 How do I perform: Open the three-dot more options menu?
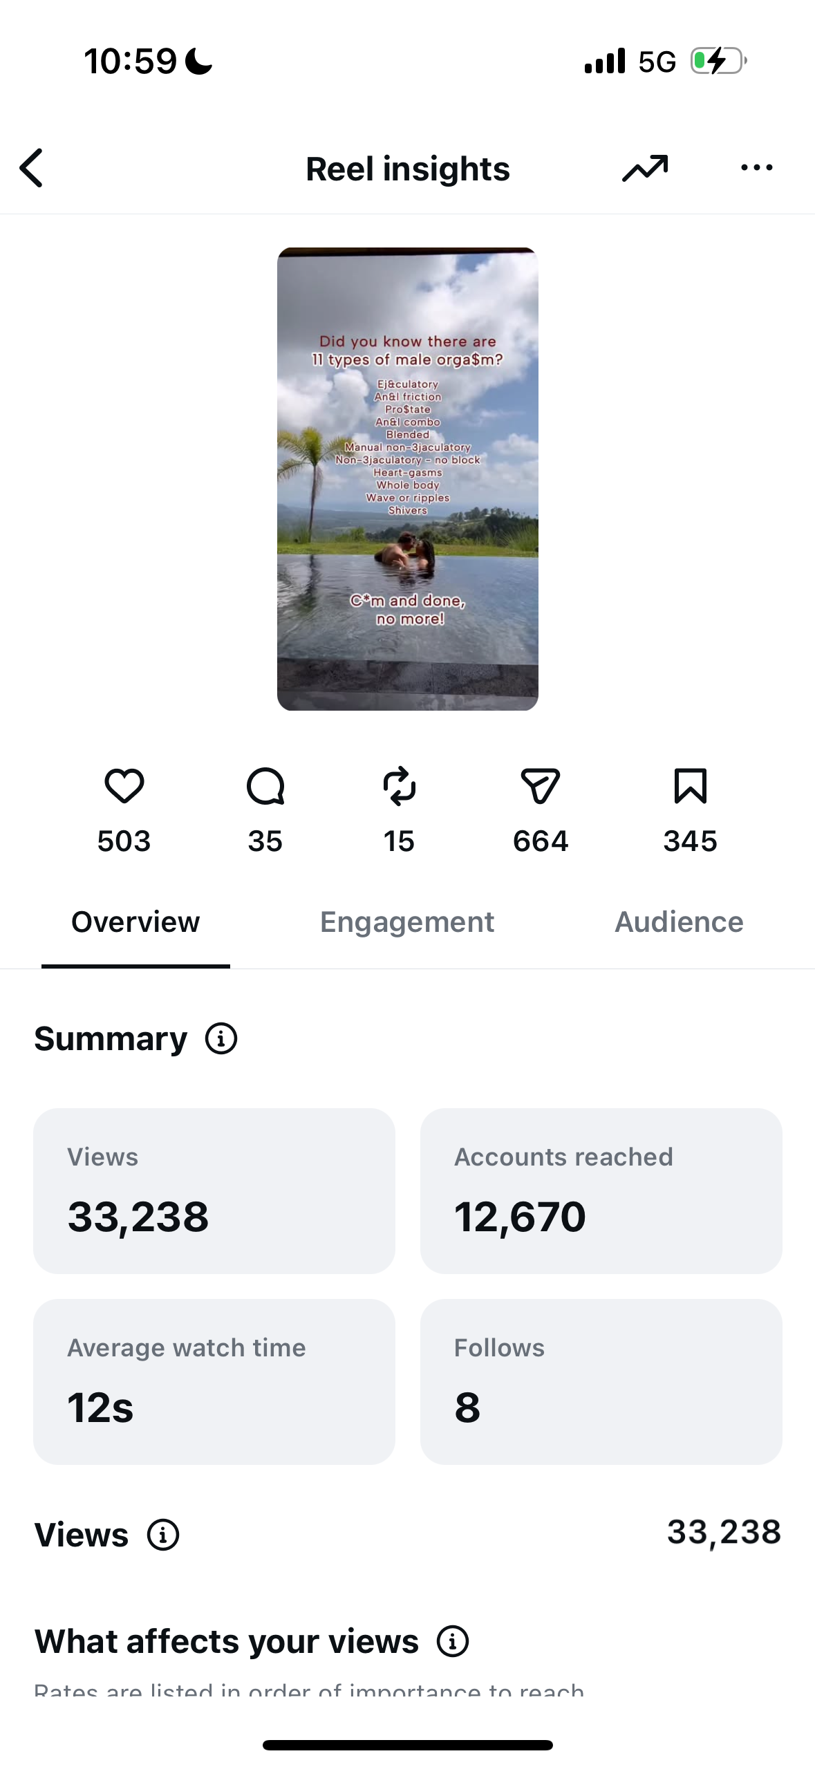756,167
